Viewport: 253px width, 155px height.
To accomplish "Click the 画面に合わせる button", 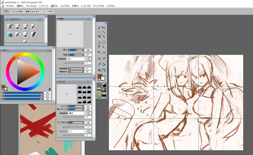I will pyautogui.click(x=32, y=11).
